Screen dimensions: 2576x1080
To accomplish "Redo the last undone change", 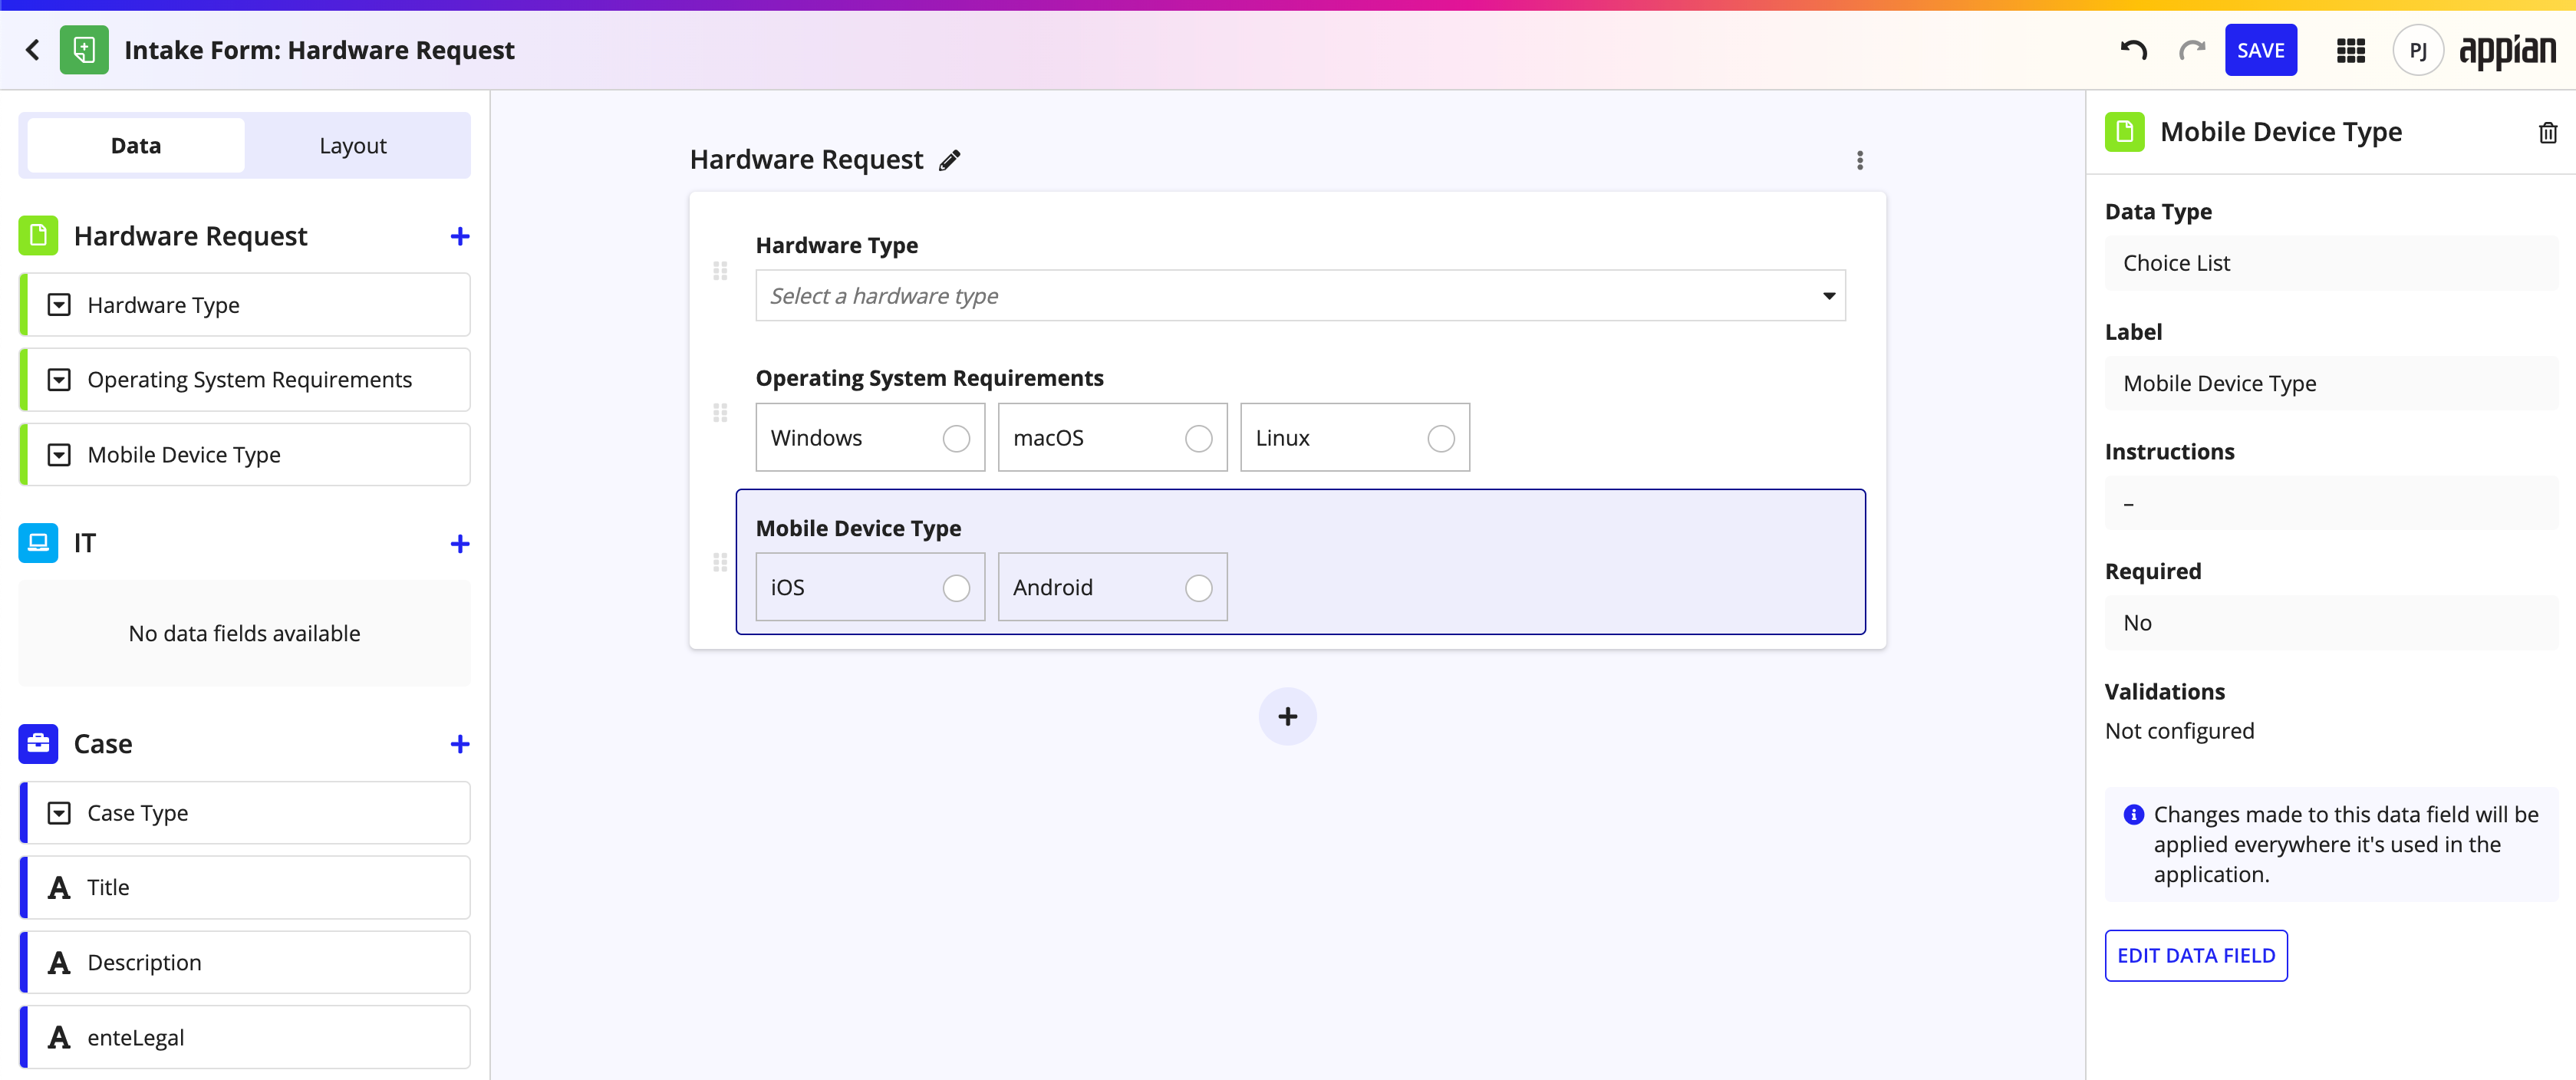I will 2192,50.
